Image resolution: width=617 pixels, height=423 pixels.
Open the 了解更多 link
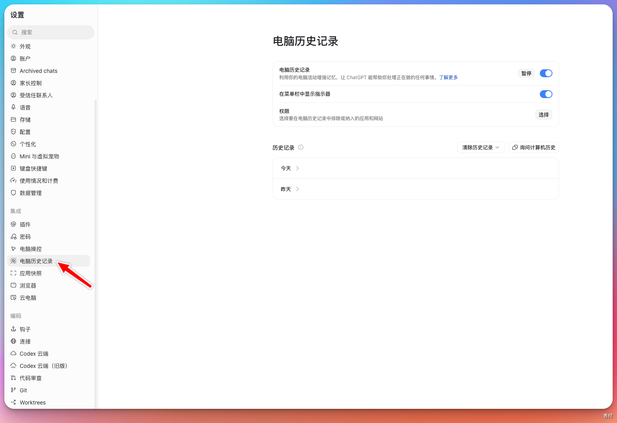point(448,78)
